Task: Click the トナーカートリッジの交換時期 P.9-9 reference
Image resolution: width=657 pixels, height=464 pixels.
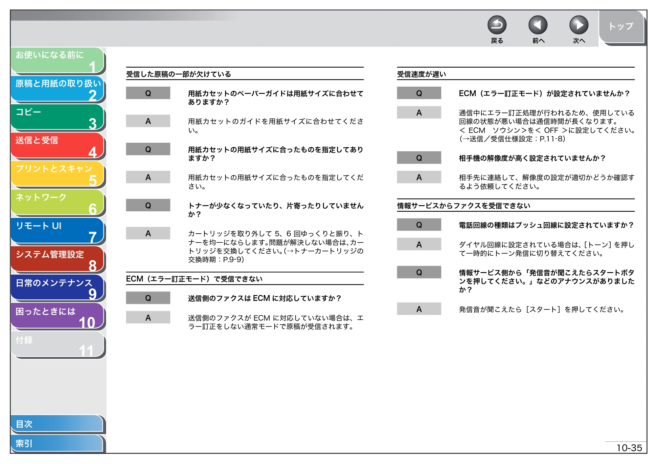Action: [276, 255]
